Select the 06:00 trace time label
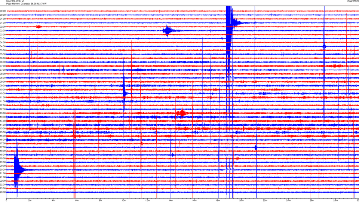This screenshot has width=359, height=202. [x=3, y=58]
